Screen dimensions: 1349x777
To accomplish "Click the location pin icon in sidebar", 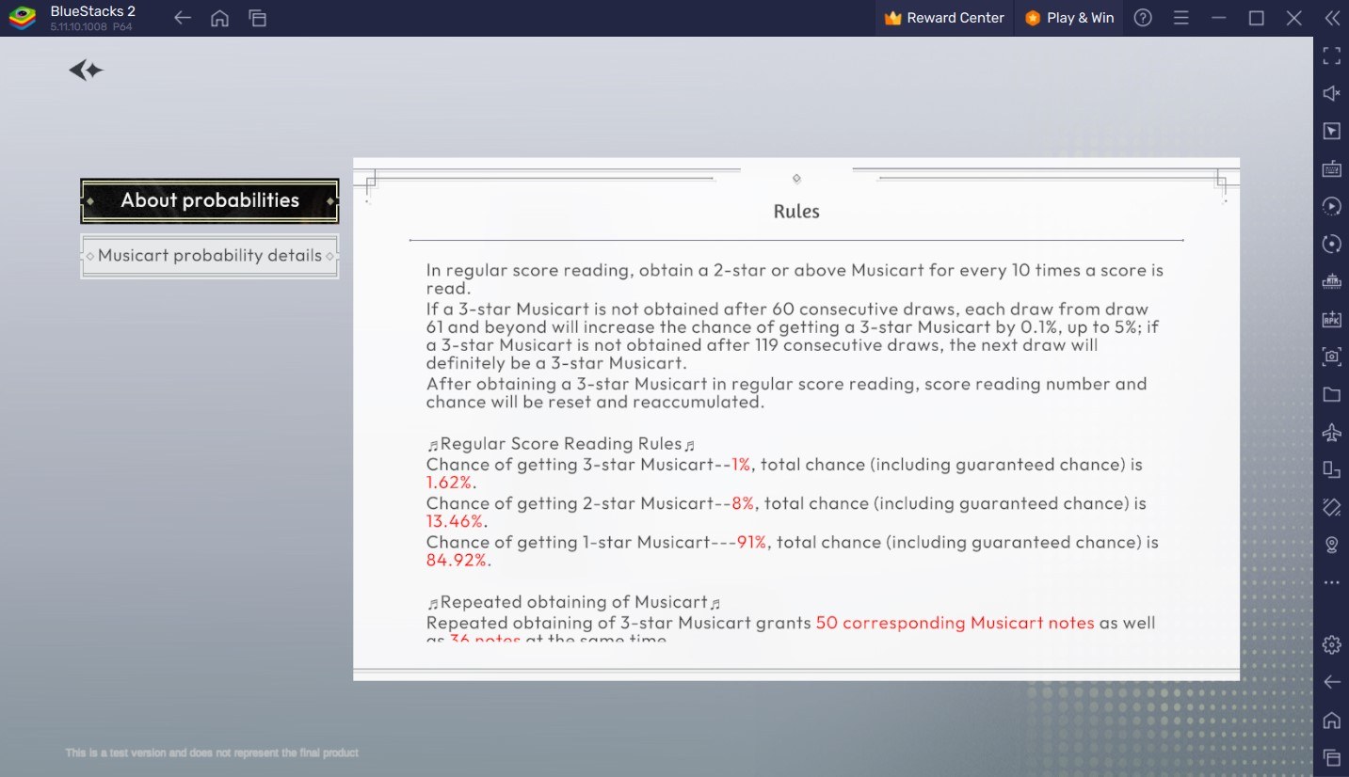I will tap(1331, 545).
